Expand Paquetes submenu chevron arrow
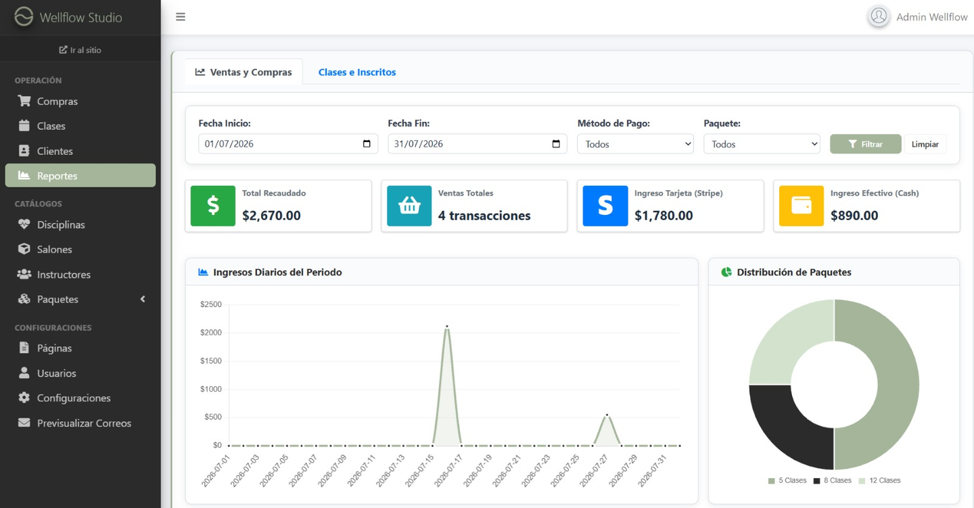 pyautogui.click(x=143, y=299)
